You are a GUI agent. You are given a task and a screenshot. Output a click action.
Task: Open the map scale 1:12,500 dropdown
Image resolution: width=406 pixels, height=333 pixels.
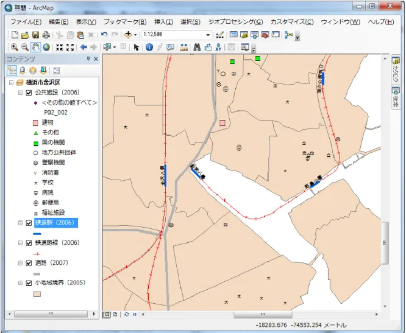(x=208, y=35)
